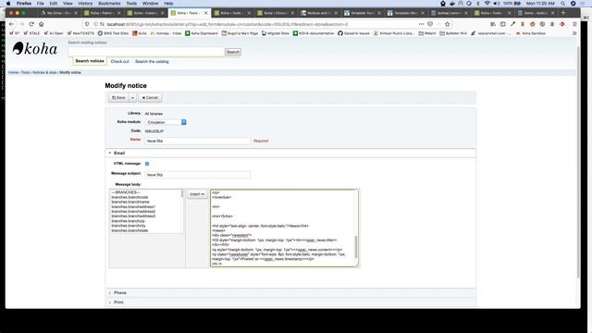Go to the Firefox home page
The width and height of the screenshot is (592, 333).
click(x=41, y=24)
